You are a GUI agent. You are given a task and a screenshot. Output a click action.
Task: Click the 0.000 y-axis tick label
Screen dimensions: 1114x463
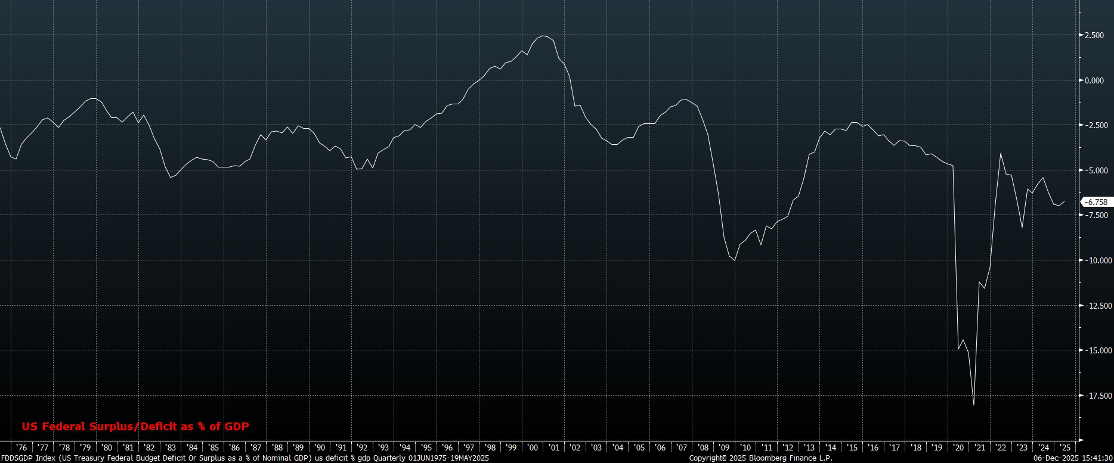pos(1097,80)
